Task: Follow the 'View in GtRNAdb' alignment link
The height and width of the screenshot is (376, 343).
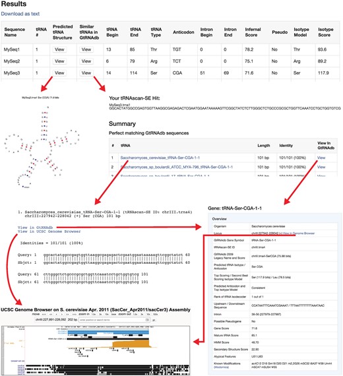Action: (35, 228)
